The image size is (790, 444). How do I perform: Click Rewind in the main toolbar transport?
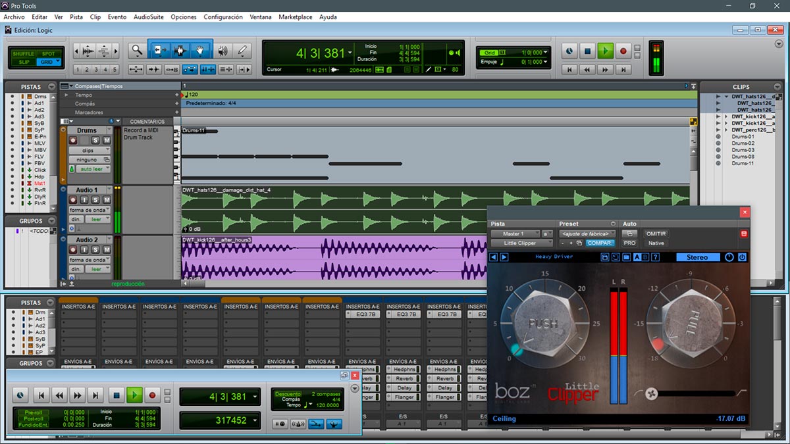[587, 69]
